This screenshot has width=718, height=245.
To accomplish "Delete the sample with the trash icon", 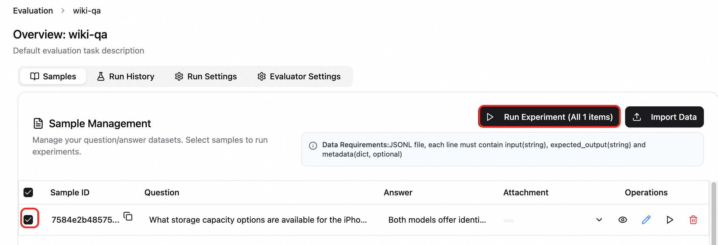I will click(x=693, y=220).
